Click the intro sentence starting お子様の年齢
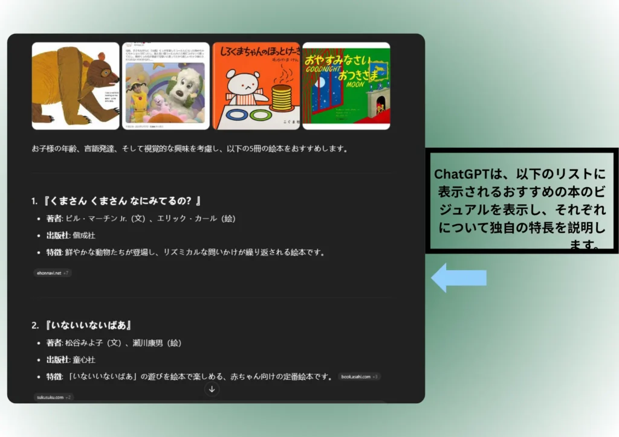The height and width of the screenshot is (437, 619). click(x=189, y=148)
